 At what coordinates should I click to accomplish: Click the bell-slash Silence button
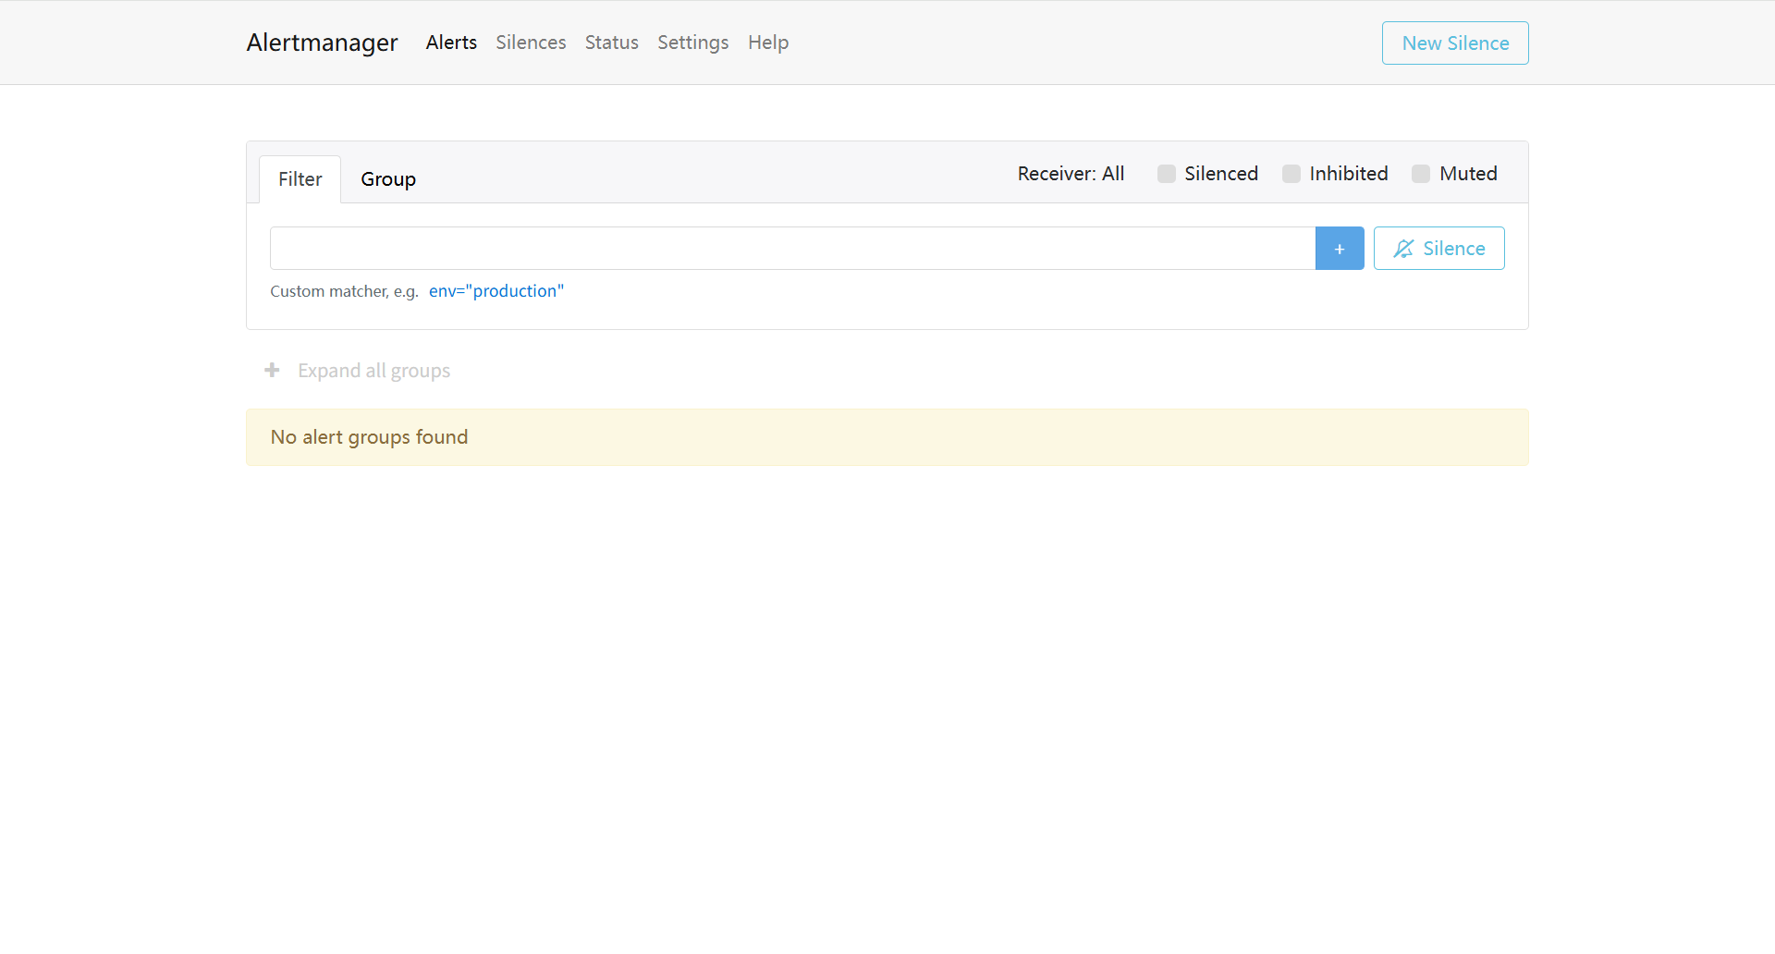coord(1438,249)
